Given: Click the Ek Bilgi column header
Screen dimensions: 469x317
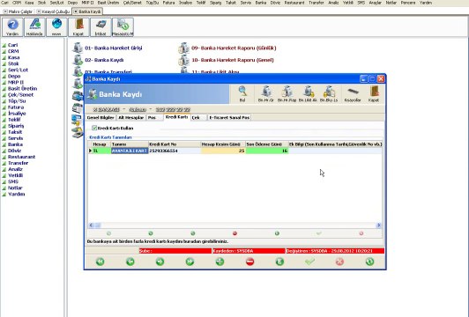Looking at the screenshot, I should coord(335,144).
